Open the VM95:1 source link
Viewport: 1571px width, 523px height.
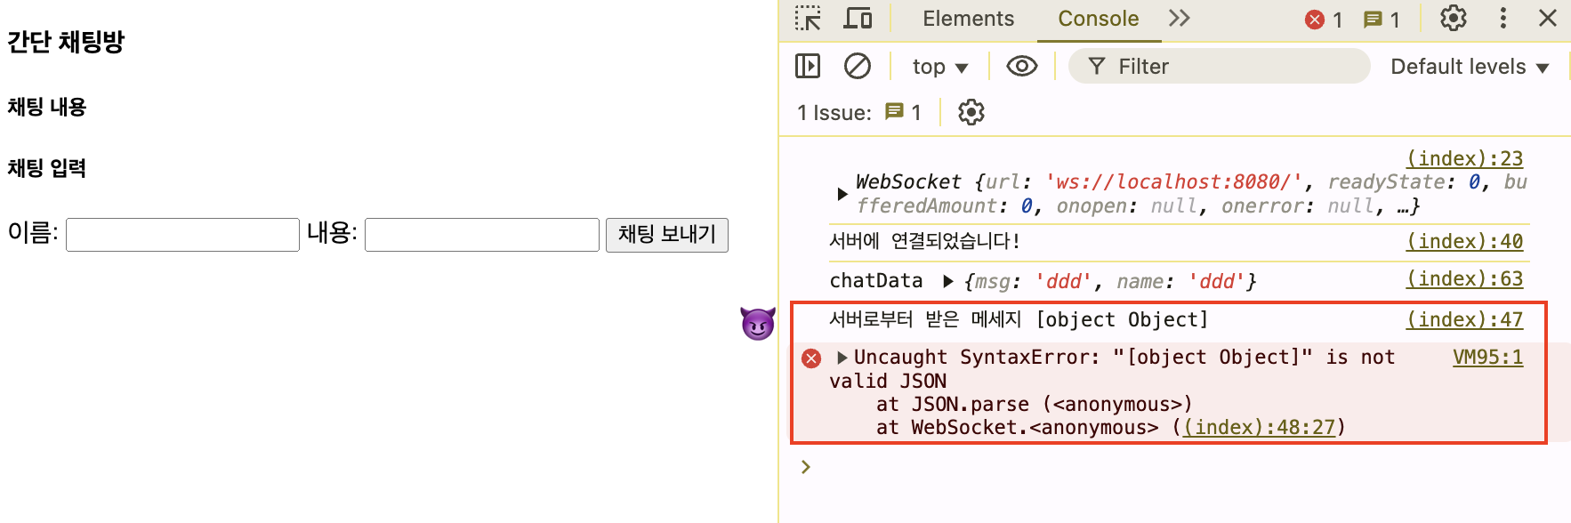[1487, 357]
